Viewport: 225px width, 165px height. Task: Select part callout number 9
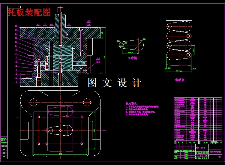[x=16, y=49]
